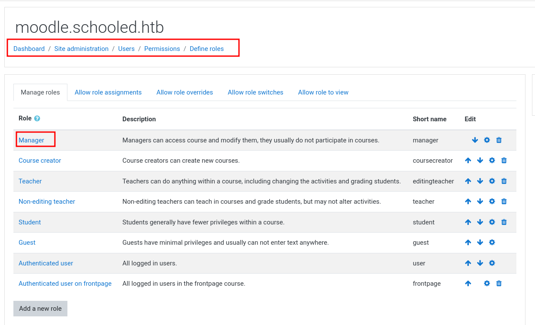The image size is (535, 325).
Task: Open Users breadcrumb link
Action: pos(126,49)
